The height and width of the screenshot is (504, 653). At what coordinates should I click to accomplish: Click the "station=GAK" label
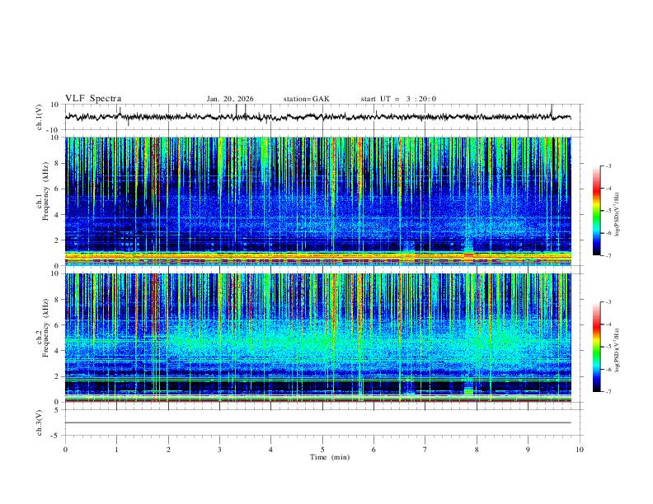306,99
